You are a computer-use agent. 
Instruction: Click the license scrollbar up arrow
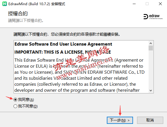[x=151, y=43]
